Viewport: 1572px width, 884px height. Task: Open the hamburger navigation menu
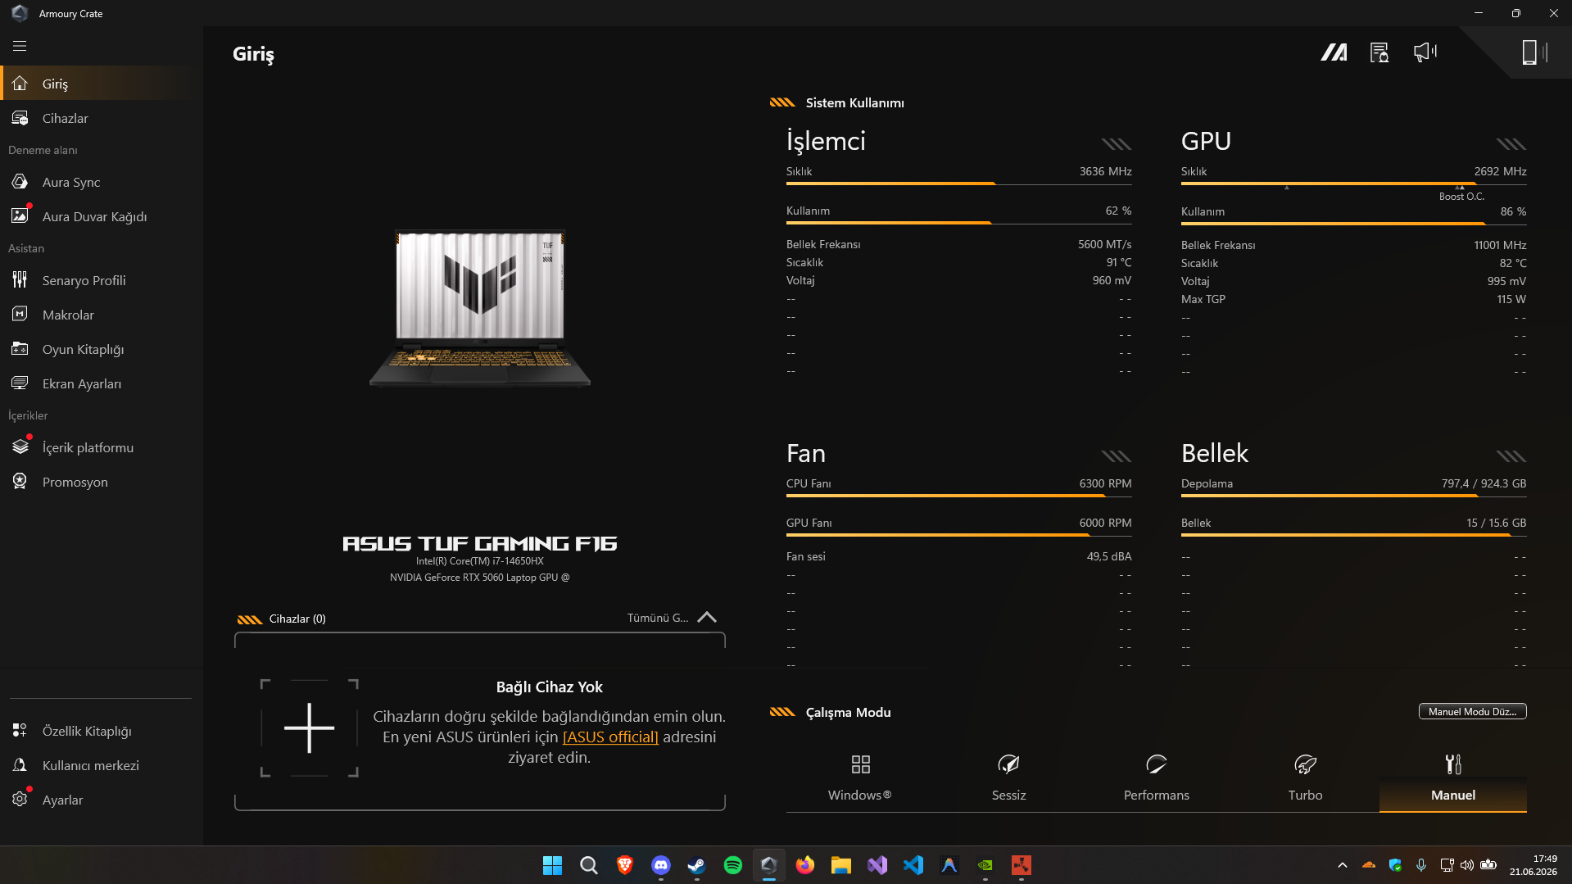click(x=20, y=47)
